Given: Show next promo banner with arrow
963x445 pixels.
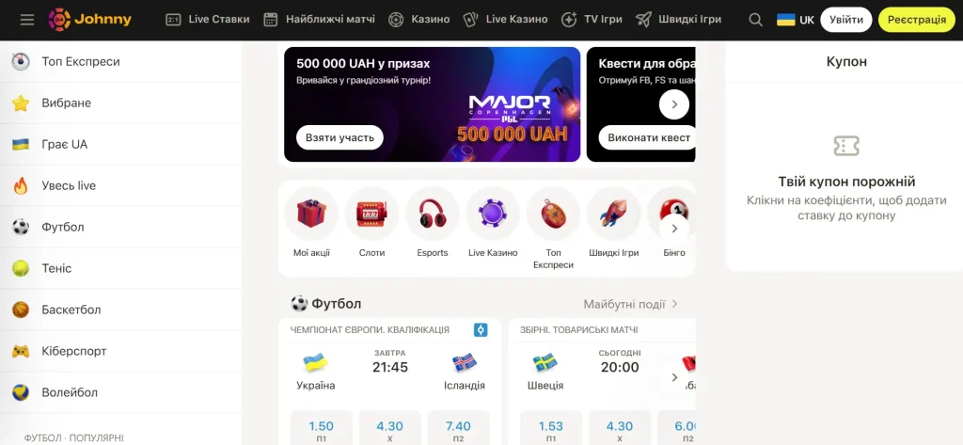Looking at the screenshot, I should pyautogui.click(x=673, y=104).
